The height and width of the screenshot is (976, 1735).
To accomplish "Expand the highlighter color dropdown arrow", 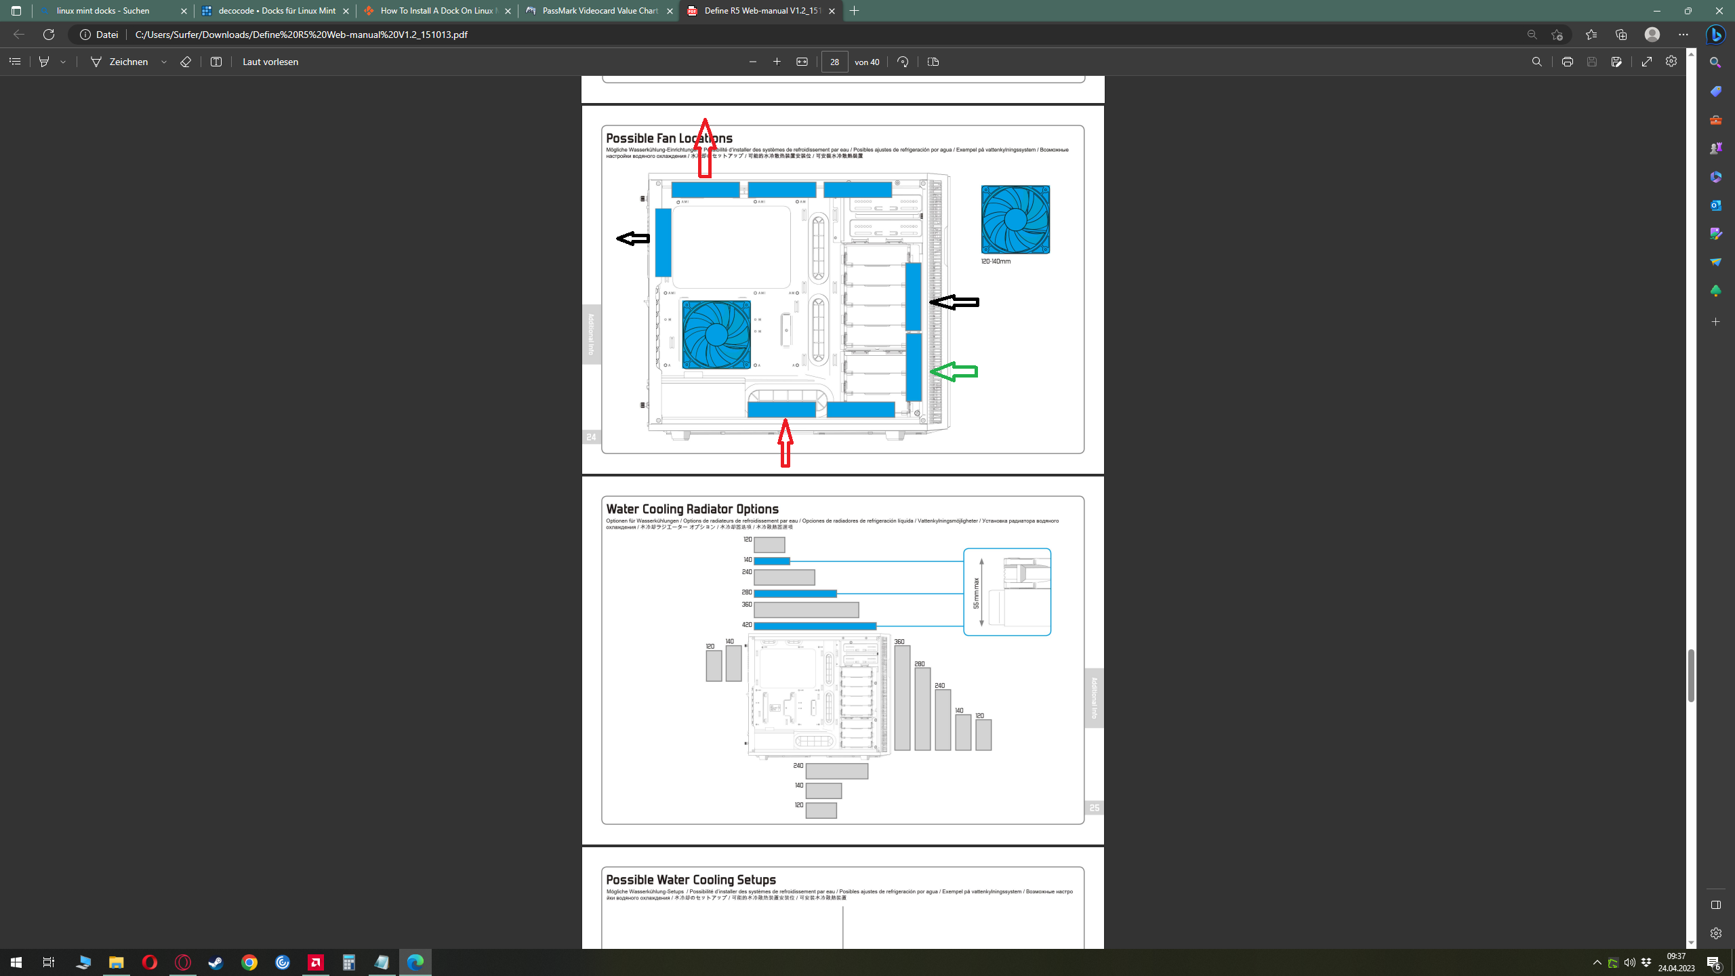I will pos(63,62).
